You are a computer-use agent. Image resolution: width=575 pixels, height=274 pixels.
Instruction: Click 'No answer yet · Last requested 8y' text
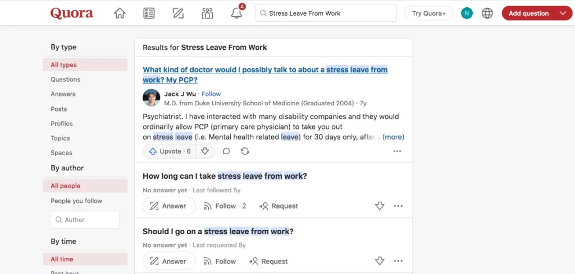194,245
